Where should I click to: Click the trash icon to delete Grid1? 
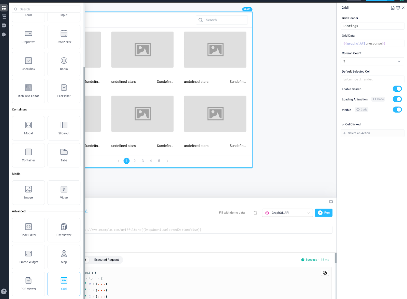coord(398,8)
